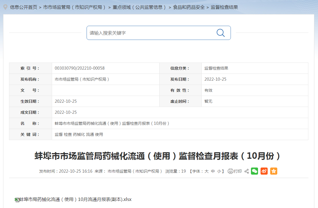Click 市市场监管局（市知识产权局） in 发布机构 row
Image resolution: width=318 pixels, height=208 pixels.
pyautogui.click(x=82, y=79)
